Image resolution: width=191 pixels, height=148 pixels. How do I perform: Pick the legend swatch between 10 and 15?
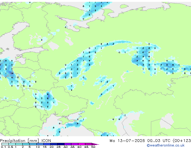point(40,144)
